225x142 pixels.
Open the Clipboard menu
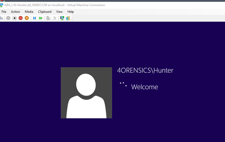pyautogui.click(x=45, y=12)
